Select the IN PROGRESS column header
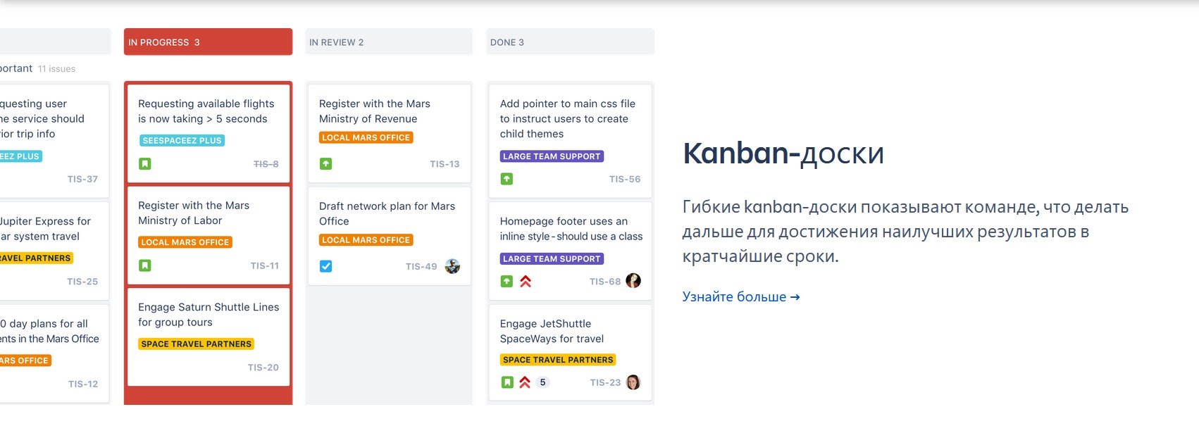This screenshot has height=426, width=1199. 208,42
